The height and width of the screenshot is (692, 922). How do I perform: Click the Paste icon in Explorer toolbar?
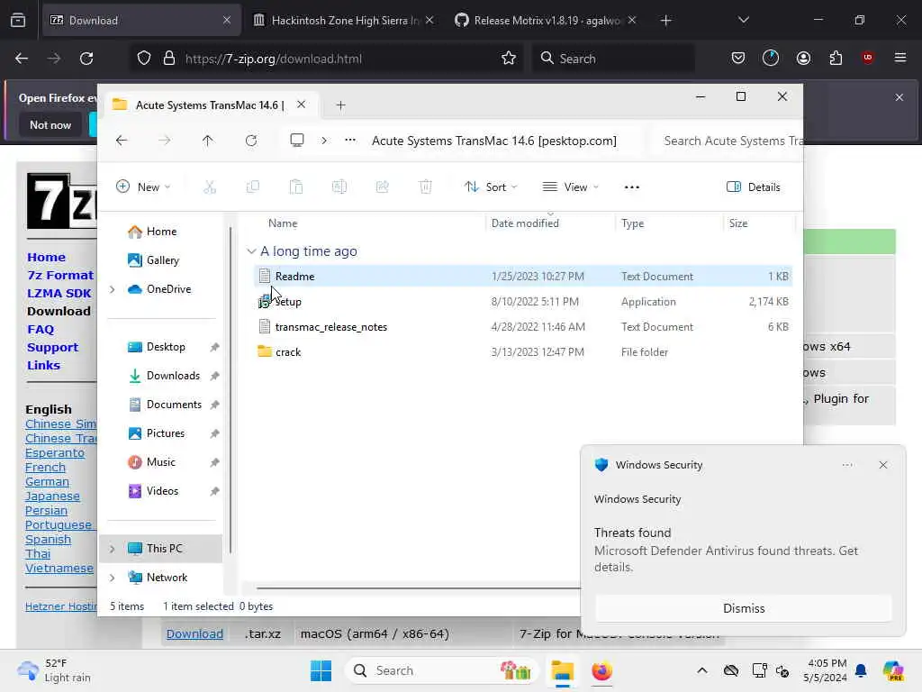tap(295, 187)
